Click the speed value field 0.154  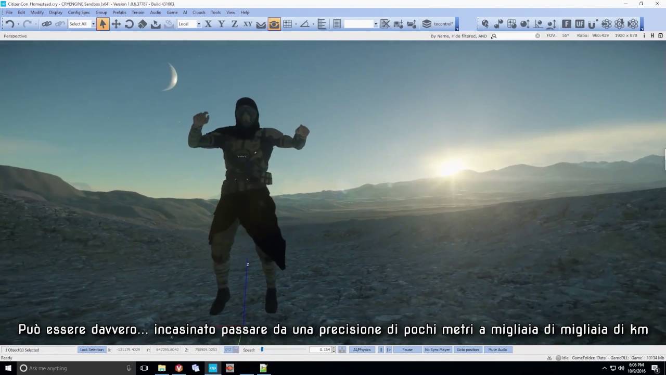click(x=321, y=349)
